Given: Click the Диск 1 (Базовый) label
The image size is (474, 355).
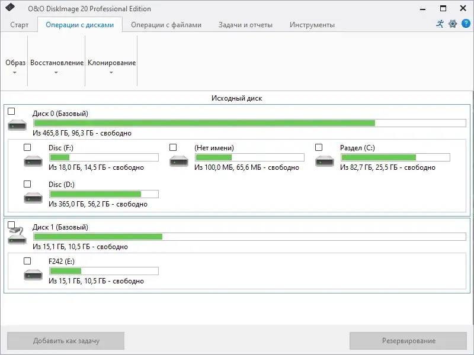Looking at the screenshot, I should (60, 227).
